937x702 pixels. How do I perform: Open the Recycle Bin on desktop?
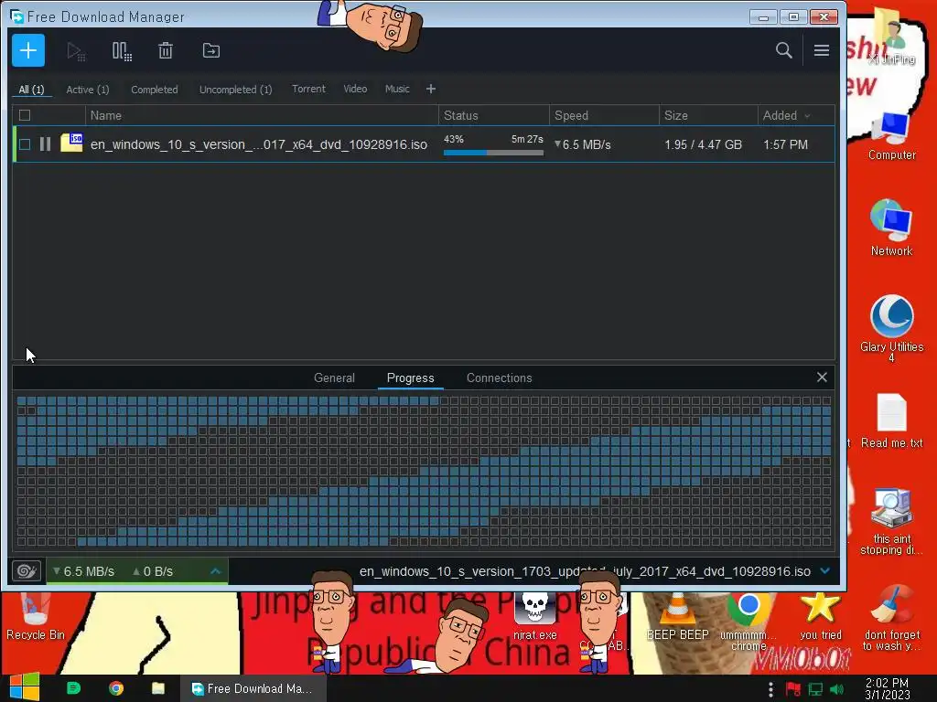[x=36, y=616]
